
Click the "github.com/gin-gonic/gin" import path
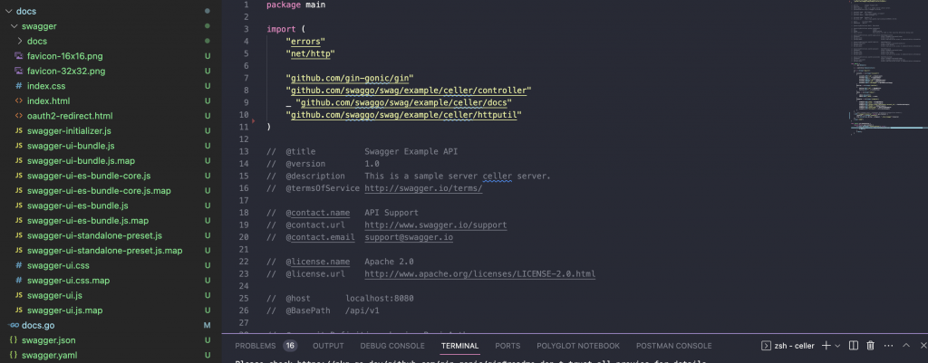click(349, 78)
